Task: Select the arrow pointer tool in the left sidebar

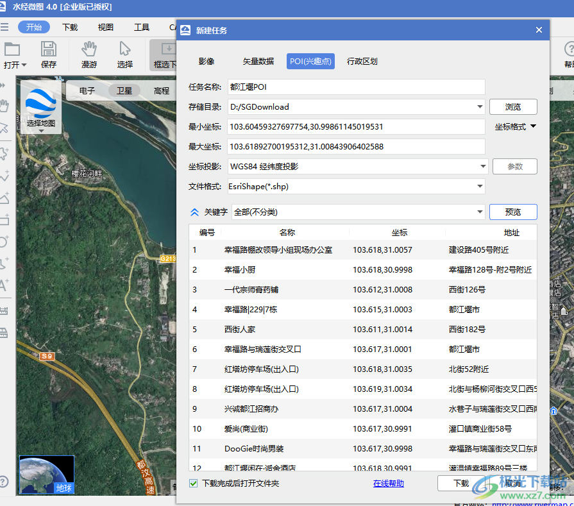Action: 4,128
